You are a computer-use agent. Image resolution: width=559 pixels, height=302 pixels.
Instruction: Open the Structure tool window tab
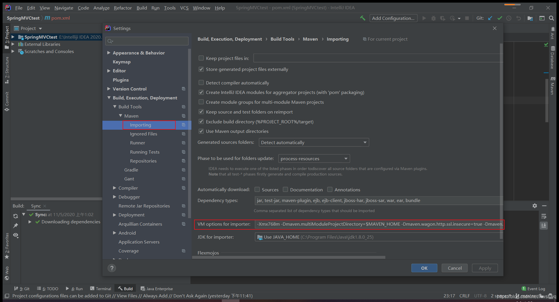coord(7,70)
